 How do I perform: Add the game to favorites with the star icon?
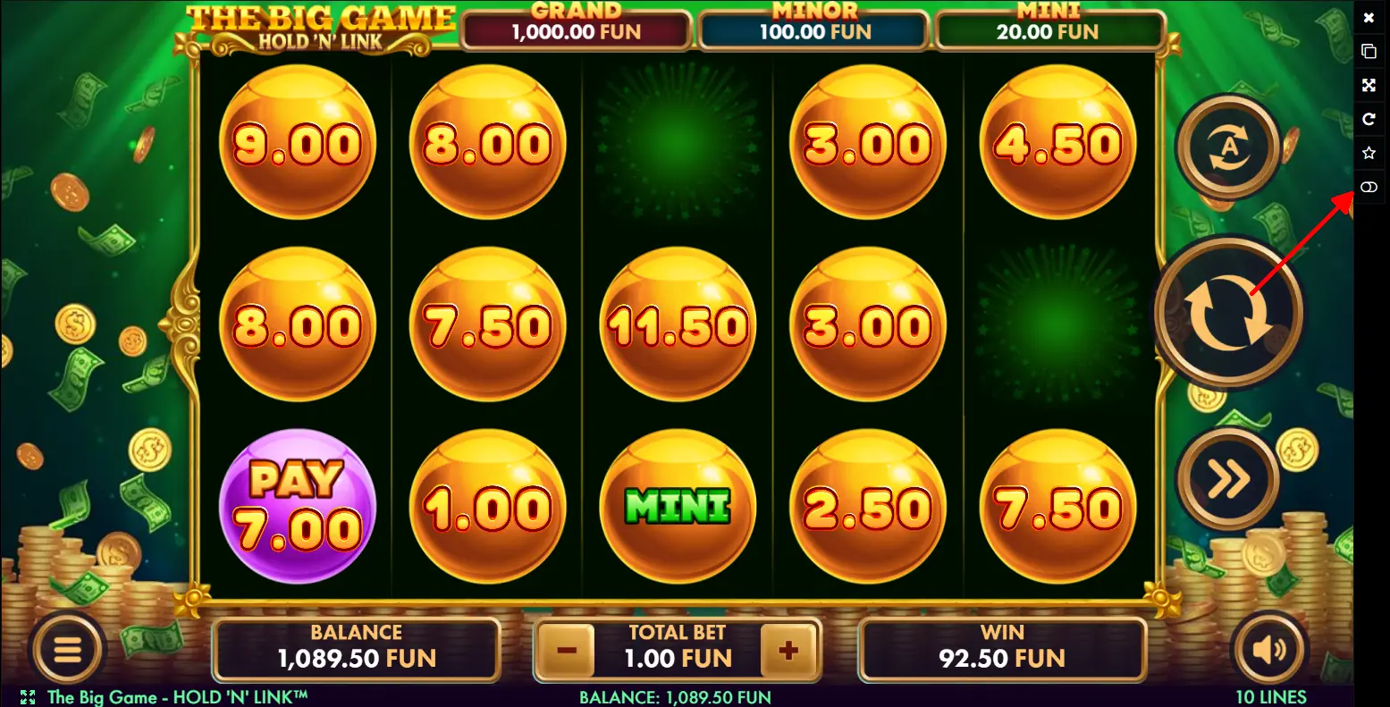point(1369,153)
